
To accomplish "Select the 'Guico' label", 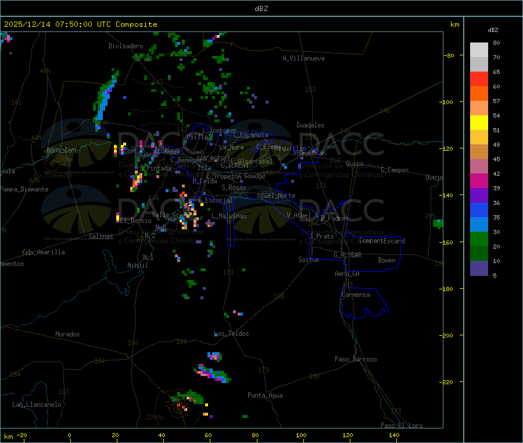I will 354,164.
